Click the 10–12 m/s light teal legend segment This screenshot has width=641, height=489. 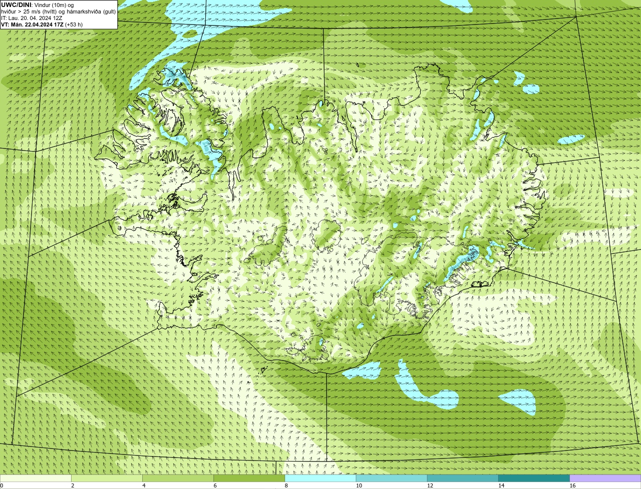click(x=392, y=478)
